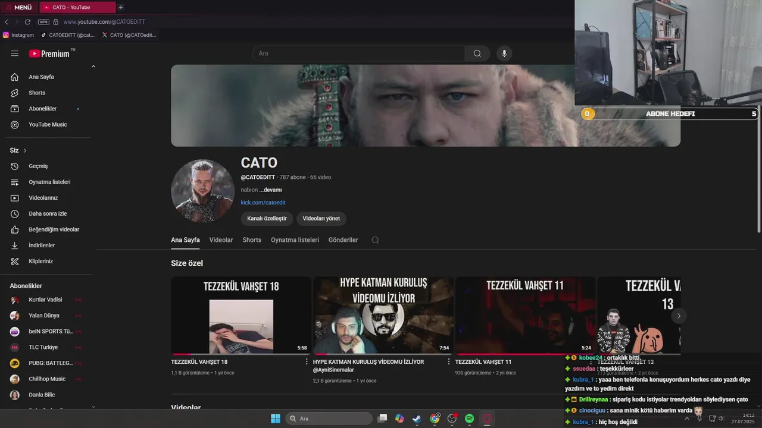This screenshot has height=428, width=762.
Task: Open the Instagram bookmark
Action: 18,35
